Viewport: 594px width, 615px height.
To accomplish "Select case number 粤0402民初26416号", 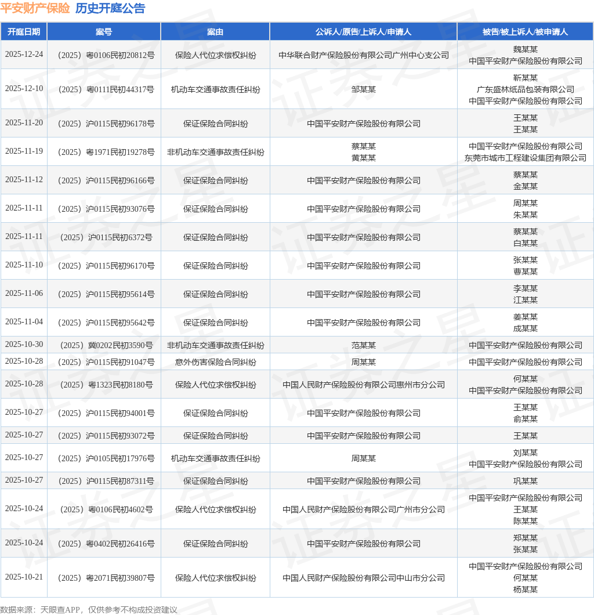I will point(106,544).
